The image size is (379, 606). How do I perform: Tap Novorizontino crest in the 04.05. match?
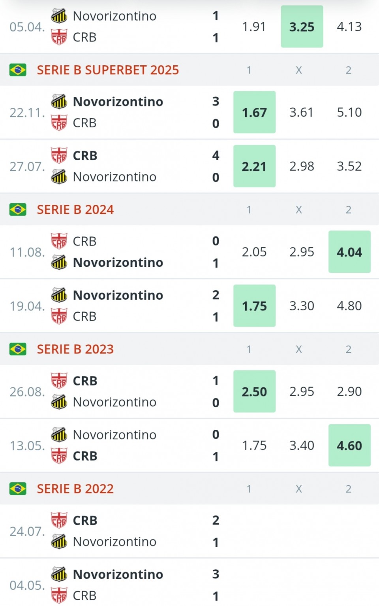coord(59,574)
